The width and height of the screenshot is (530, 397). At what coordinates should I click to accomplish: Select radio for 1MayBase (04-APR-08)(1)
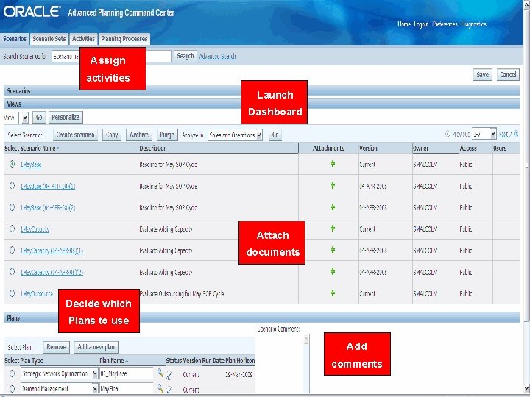(x=13, y=186)
